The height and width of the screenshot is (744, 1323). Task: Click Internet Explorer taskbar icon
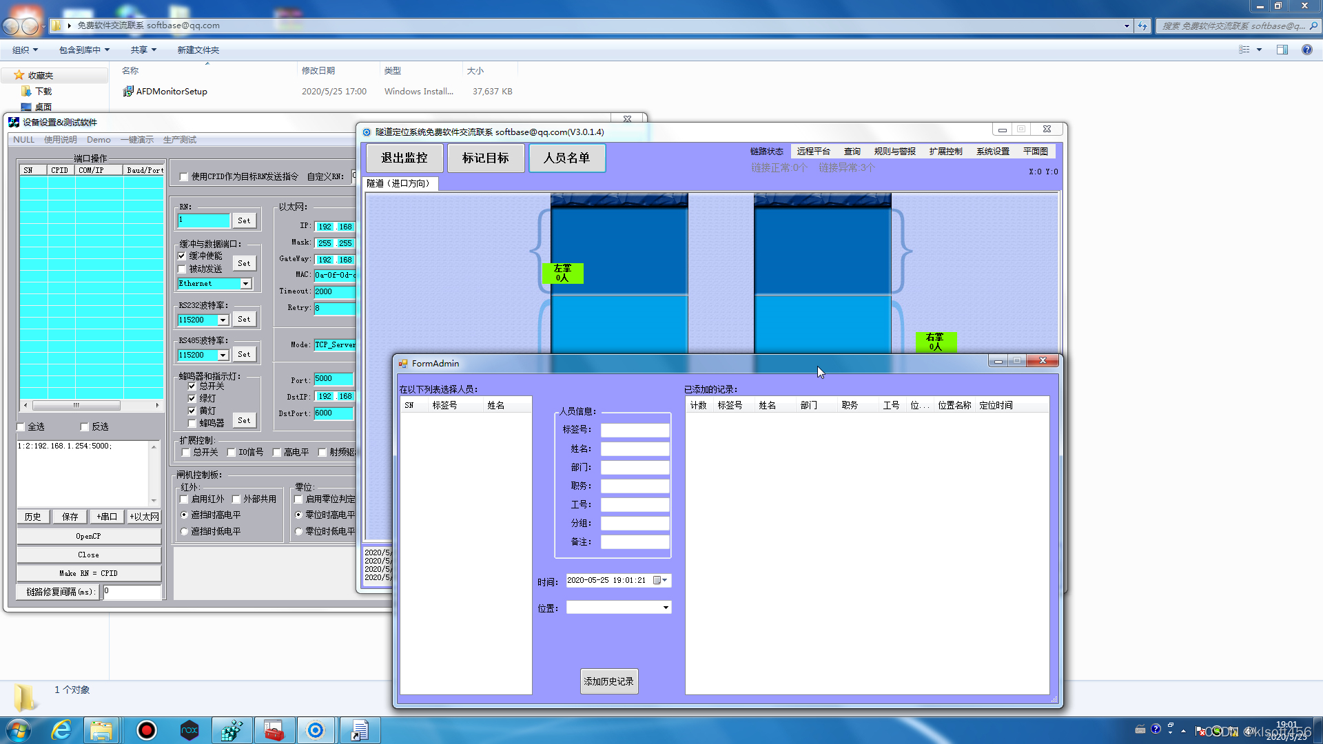[61, 730]
